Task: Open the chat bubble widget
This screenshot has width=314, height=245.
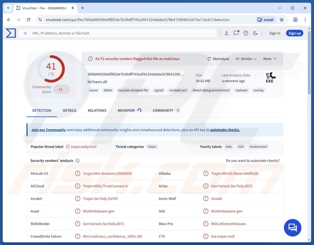Action: click(293, 227)
